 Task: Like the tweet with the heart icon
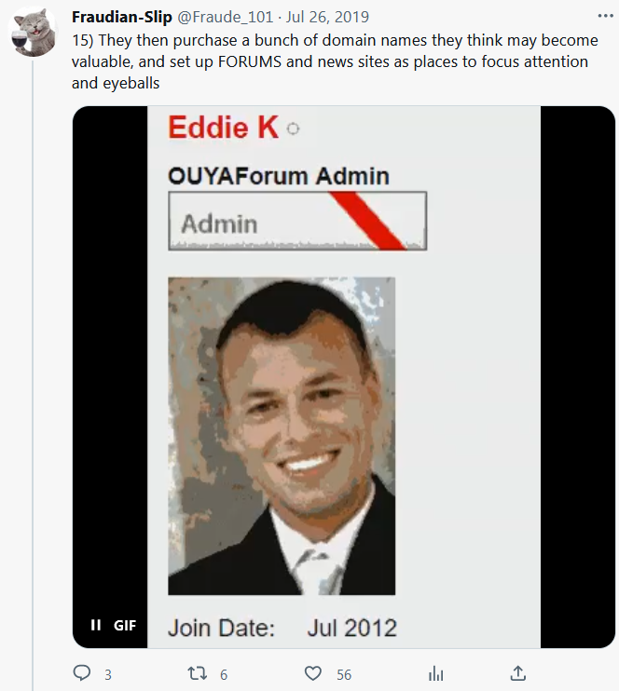313,673
